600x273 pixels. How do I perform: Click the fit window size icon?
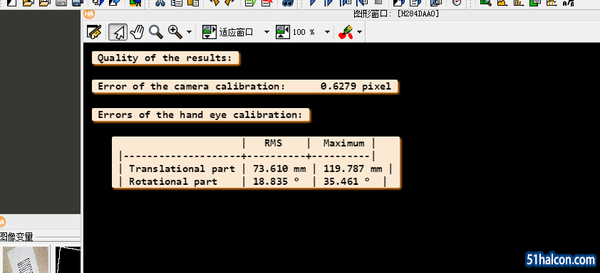click(210, 32)
